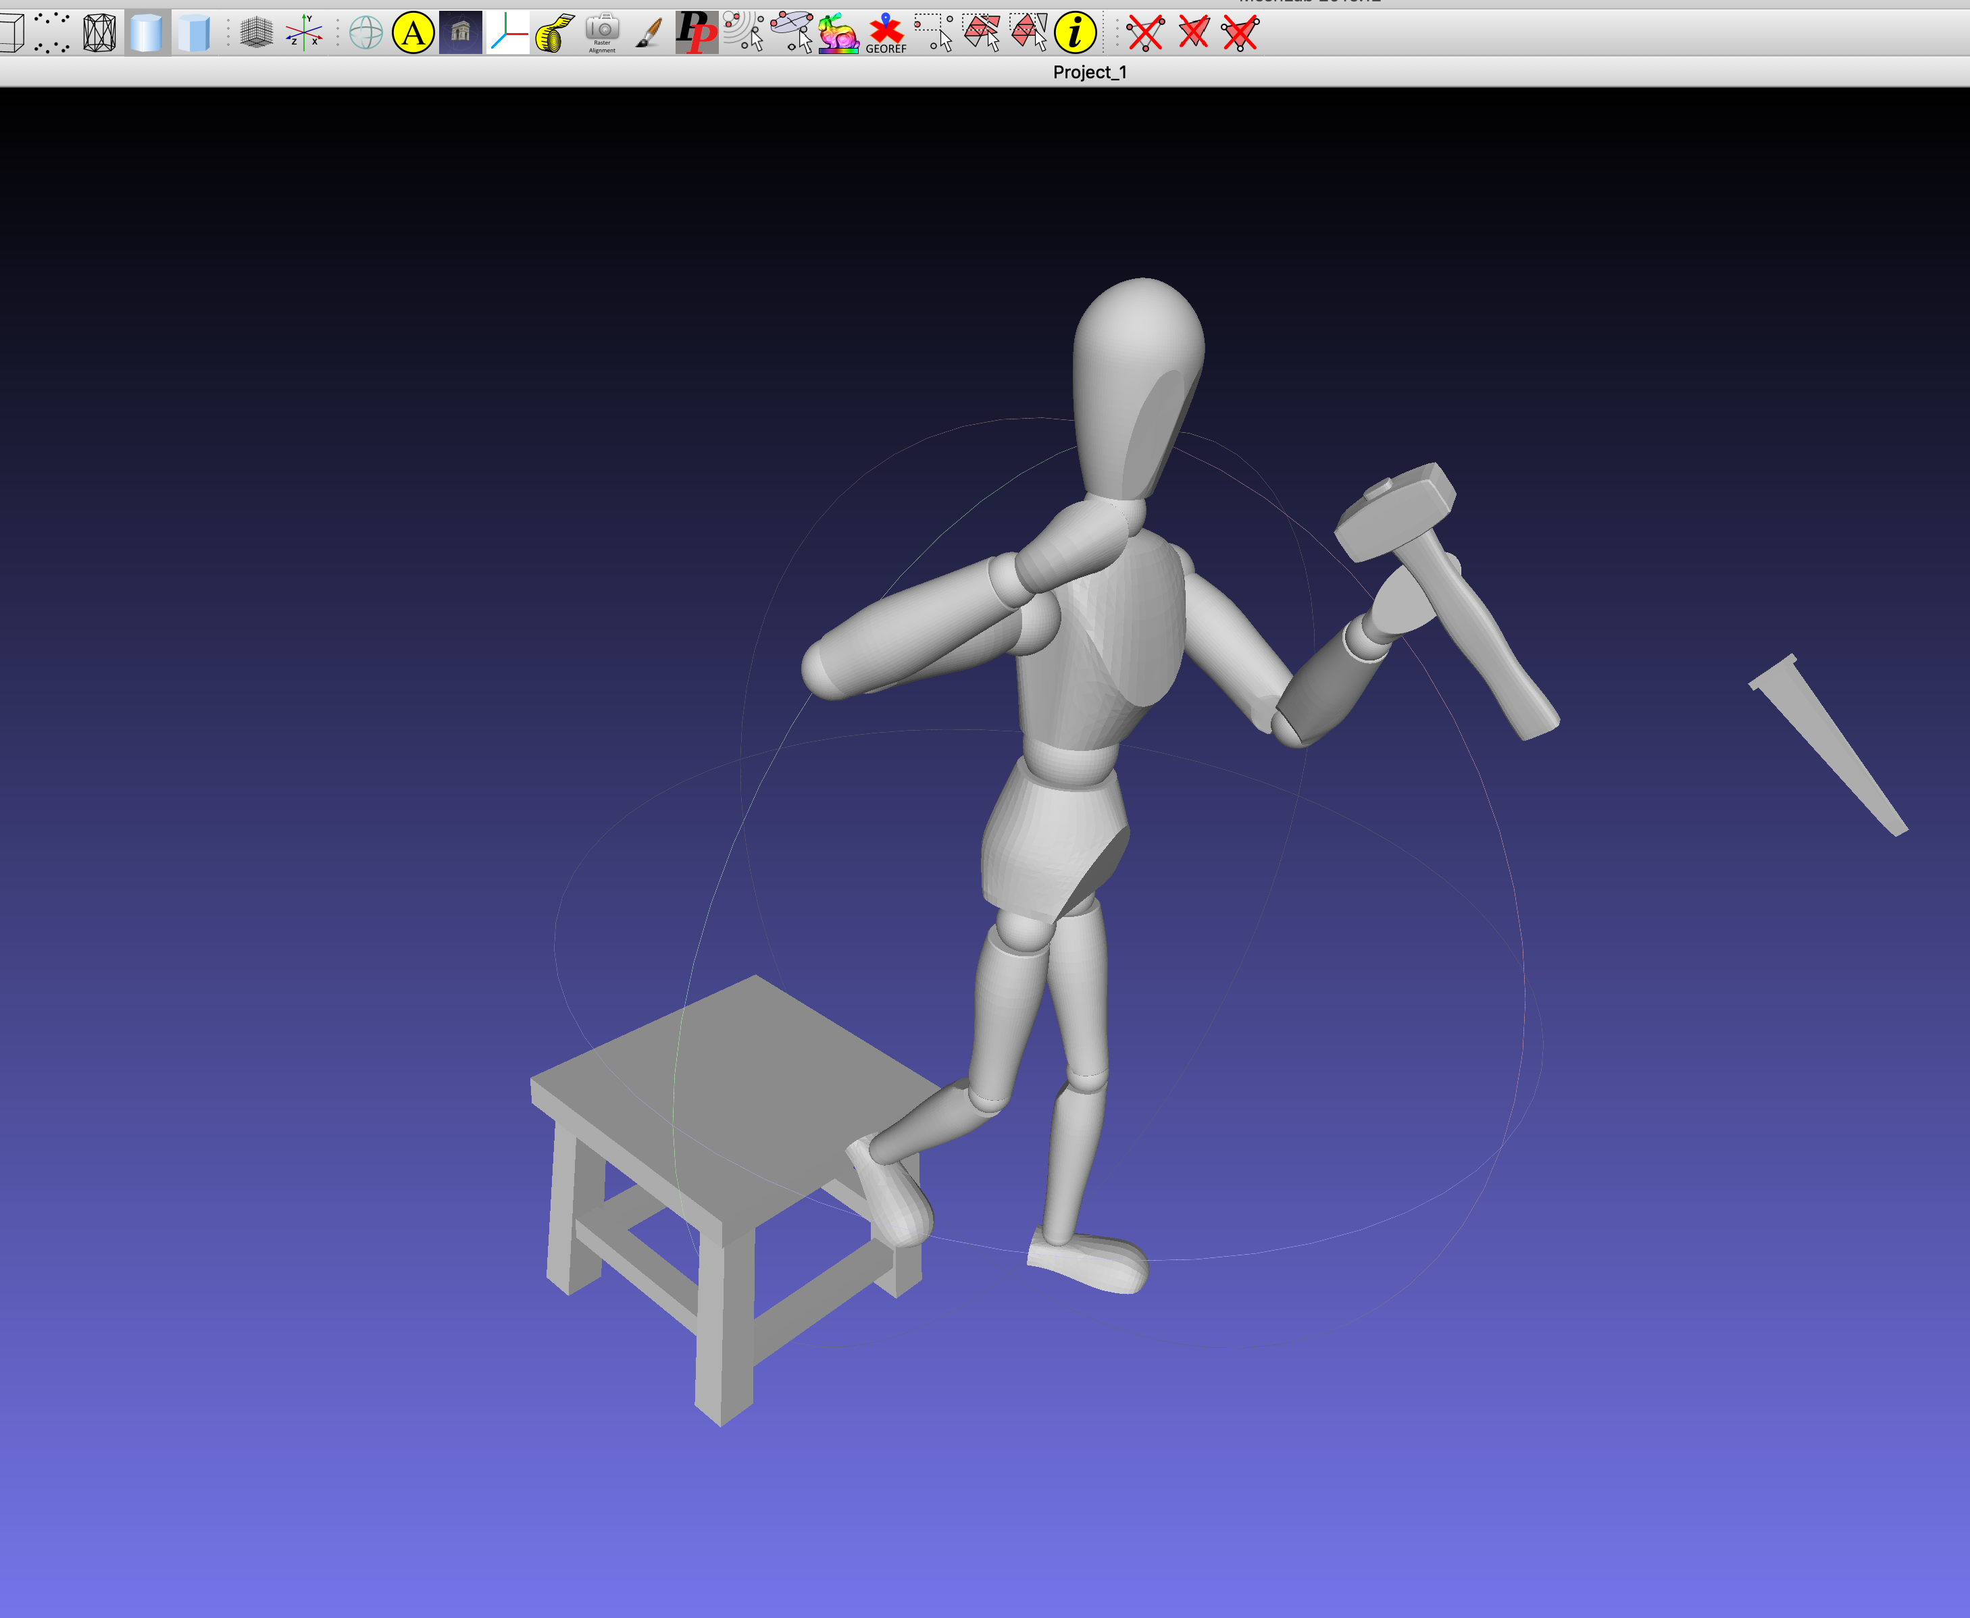The image size is (1970, 1618).
Task: Activate the Measuring tape tool
Action: coord(555,32)
